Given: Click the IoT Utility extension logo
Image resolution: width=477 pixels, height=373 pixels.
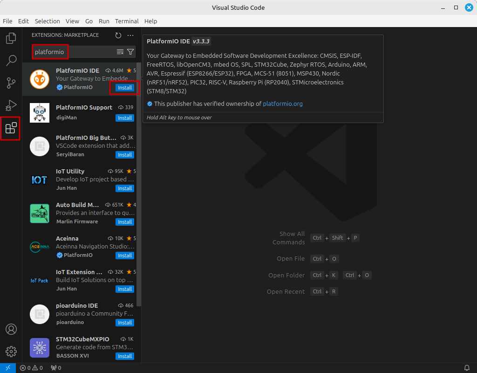Looking at the screenshot, I should coord(40,180).
